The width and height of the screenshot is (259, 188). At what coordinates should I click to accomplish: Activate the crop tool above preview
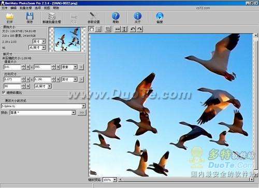point(108,29)
